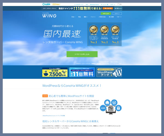Open the サービス一覧 link in the top bar
Screen dimensions: 164x136
click(x=104, y=4)
